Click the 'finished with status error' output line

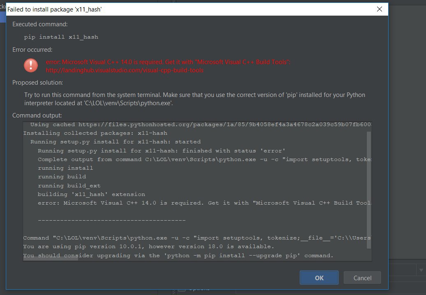[x=161, y=151]
